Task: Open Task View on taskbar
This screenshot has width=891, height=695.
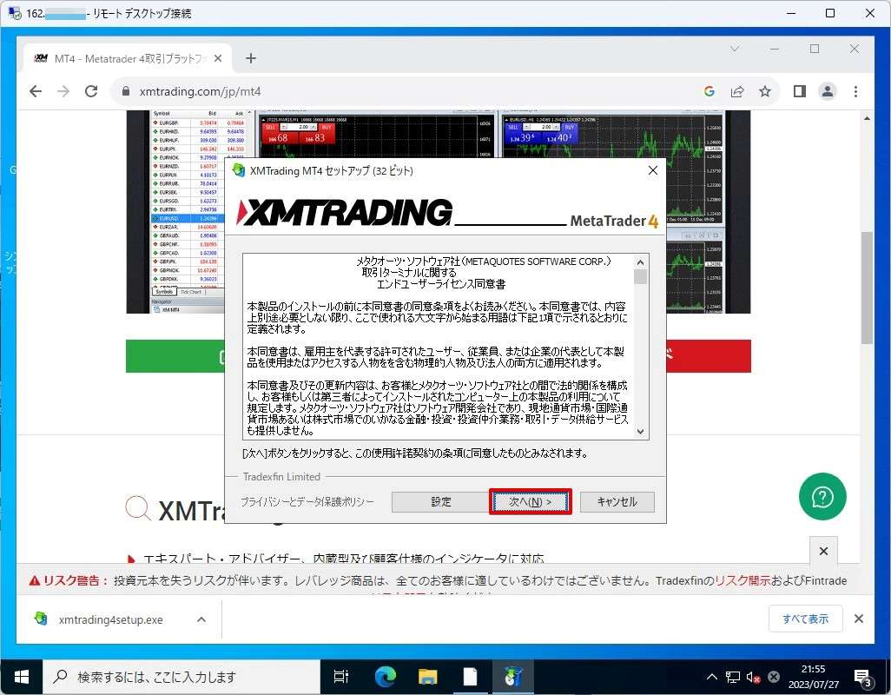Action: (x=341, y=677)
